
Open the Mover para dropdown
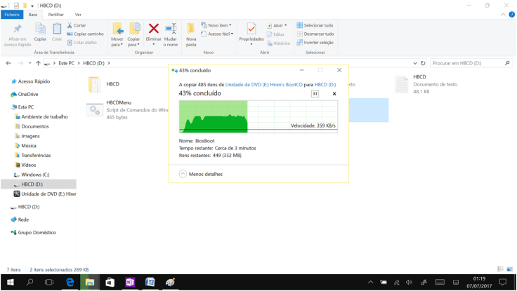pyautogui.click(x=117, y=35)
